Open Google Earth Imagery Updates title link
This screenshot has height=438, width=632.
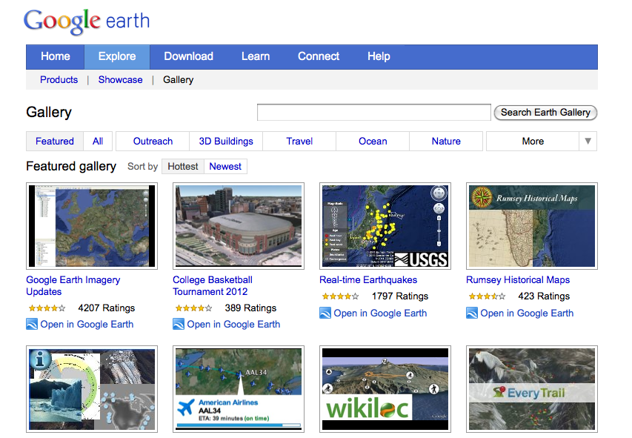tap(73, 285)
